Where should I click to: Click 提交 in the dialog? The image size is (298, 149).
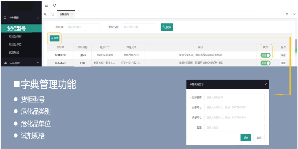(246, 138)
